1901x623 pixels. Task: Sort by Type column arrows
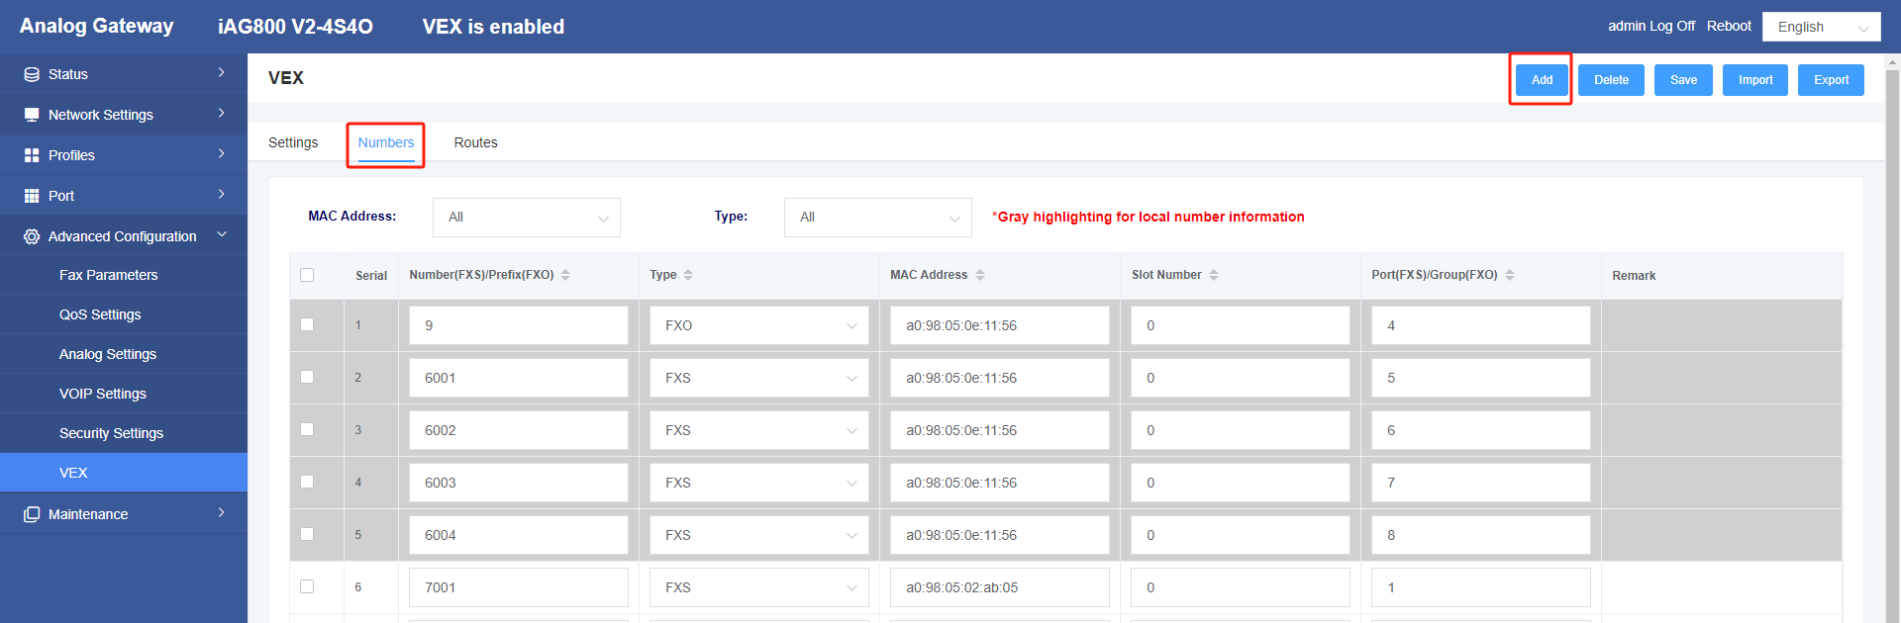pos(688,275)
